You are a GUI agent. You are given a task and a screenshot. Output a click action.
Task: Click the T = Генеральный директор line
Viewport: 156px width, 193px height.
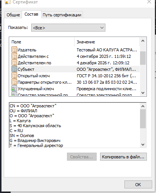pyautogui.click(x=36, y=145)
